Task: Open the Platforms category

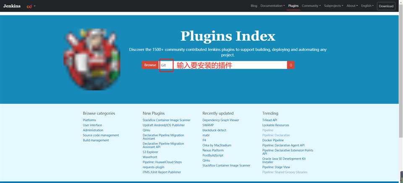Action: pos(89,120)
